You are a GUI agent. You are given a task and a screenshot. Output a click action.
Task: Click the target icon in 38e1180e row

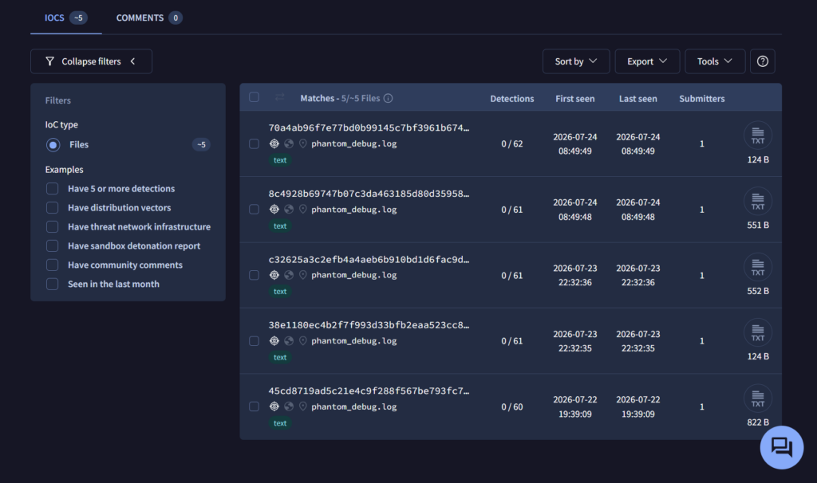point(274,341)
